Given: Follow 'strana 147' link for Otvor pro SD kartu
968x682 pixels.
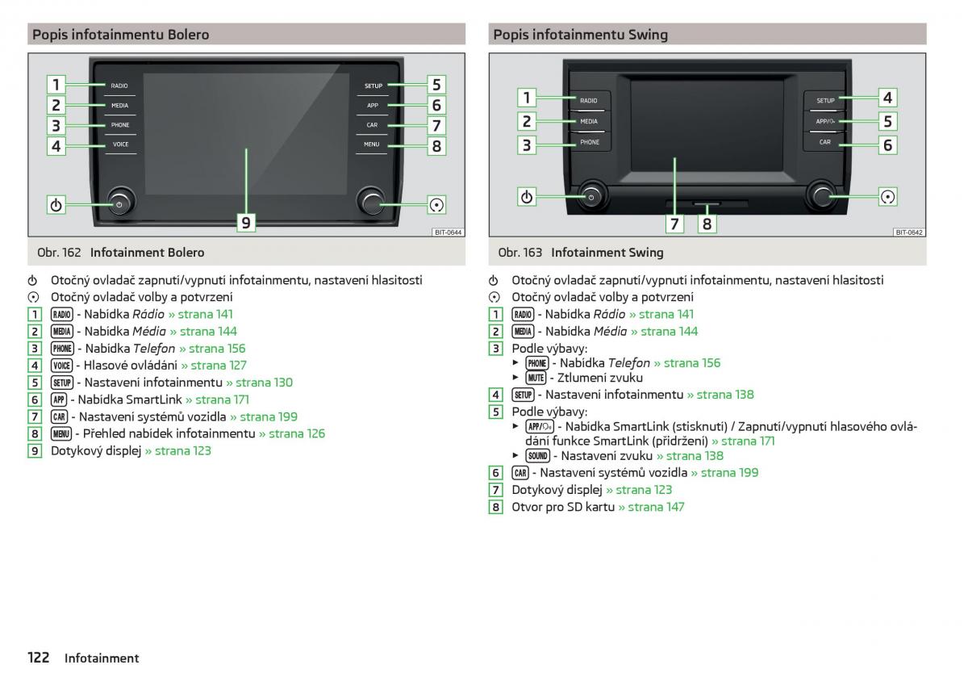Looking at the screenshot, I should click(x=651, y=507).
